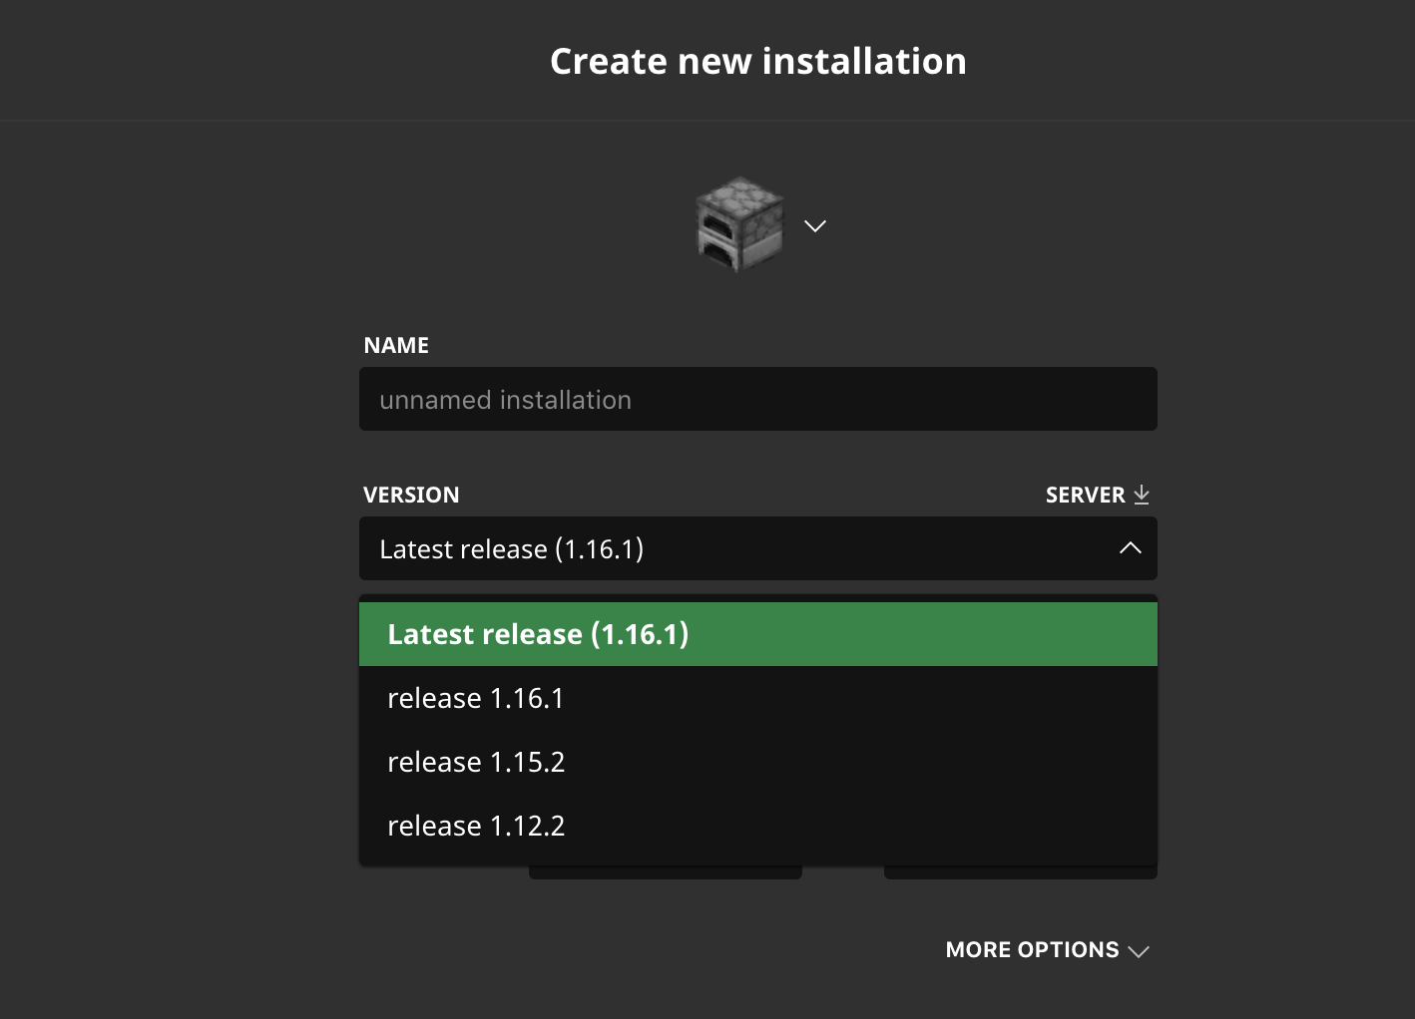Click the download arrow icon next to SERVER
The width and height of the screenshot is (1415, 1019).
click(x=1142, y=495)
